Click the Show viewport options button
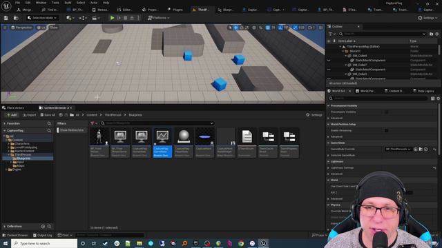 tap(54, 28)
